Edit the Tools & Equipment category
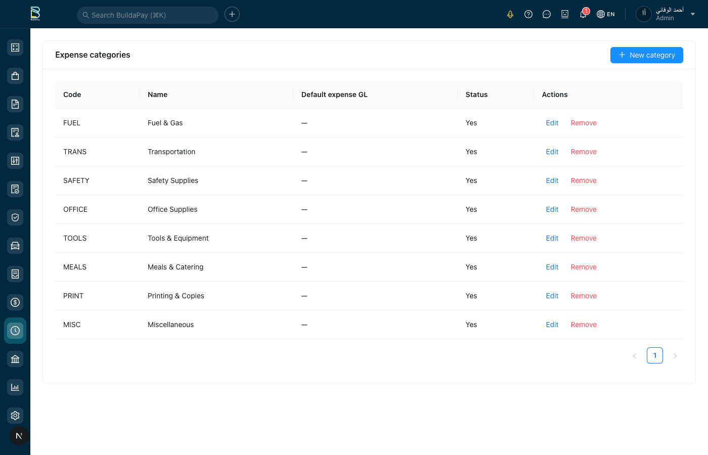 coord(552,238)
